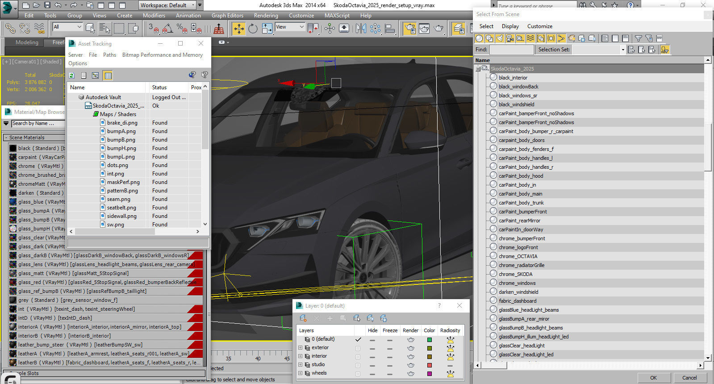714x384 pixels.
Task: Click Freeze/Unfreeze All Layers icon
Action: [383, 318]
